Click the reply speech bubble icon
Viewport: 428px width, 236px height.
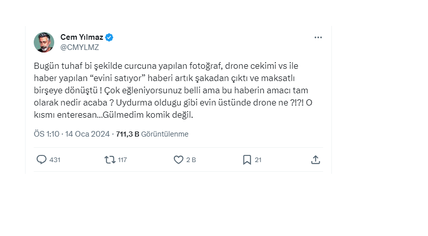(41, 160)
